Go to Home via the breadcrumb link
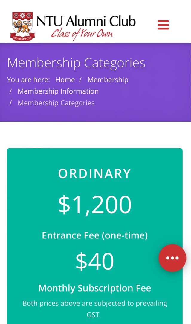This screenshot has height=324, width=191. click(x=65, y=79)
